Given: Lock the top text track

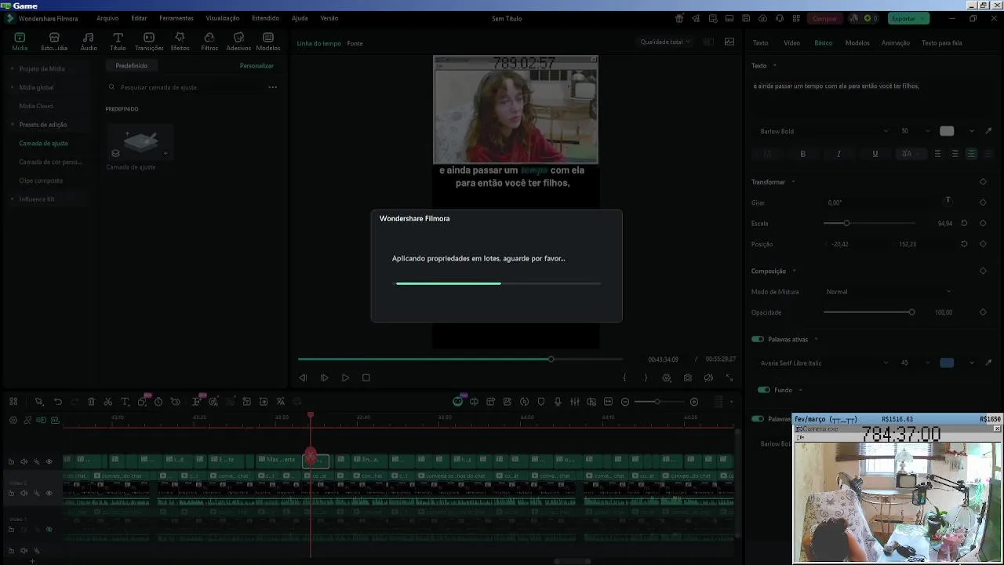Looking at the screenshot, I should click(x=11, y=461).
